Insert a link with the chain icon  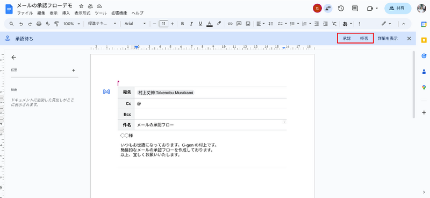click(x=230, y=24)
